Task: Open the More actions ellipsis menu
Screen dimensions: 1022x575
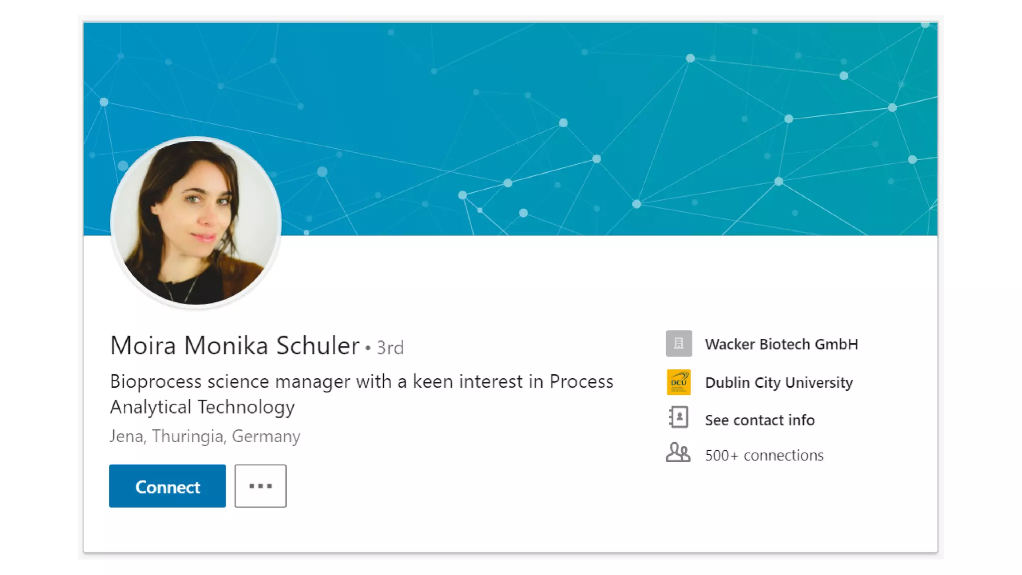Action: (260, 486)
